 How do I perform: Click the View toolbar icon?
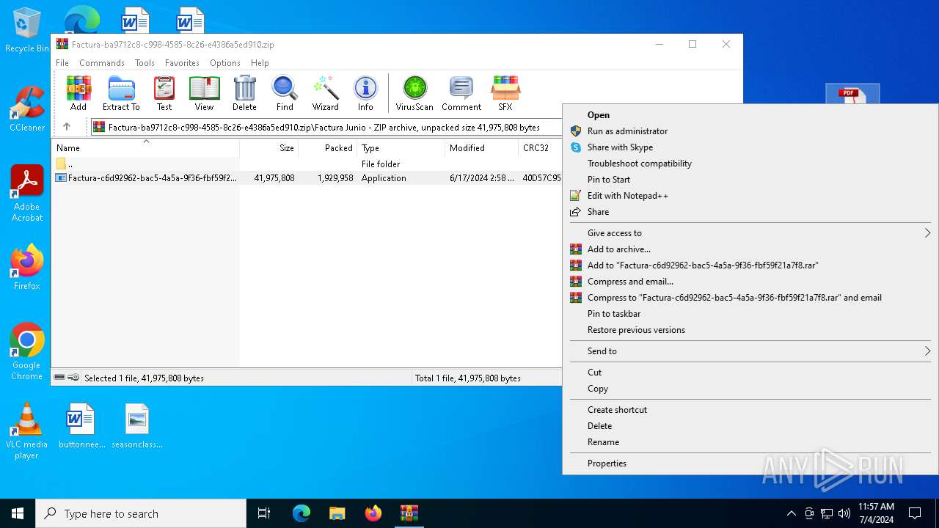click(205, 94)
